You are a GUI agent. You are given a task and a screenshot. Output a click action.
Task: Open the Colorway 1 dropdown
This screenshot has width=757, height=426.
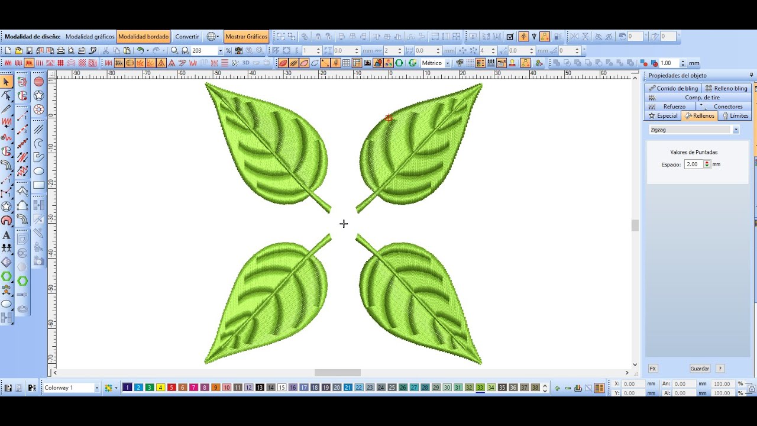[96, 388]
